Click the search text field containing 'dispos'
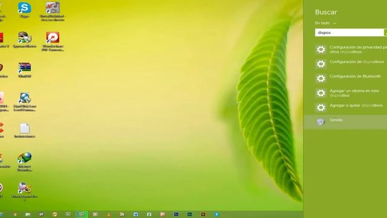The height and width of the screenshot is (218, 387). click(350, 33)
